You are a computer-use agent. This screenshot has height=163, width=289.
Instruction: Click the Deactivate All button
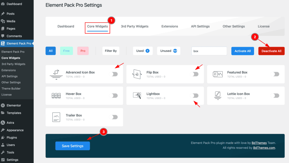271,51
